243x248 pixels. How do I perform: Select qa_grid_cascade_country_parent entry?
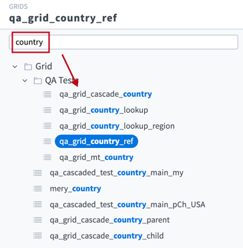(109, 220)
